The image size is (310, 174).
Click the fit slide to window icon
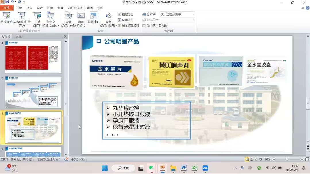[x=307, y=159]
